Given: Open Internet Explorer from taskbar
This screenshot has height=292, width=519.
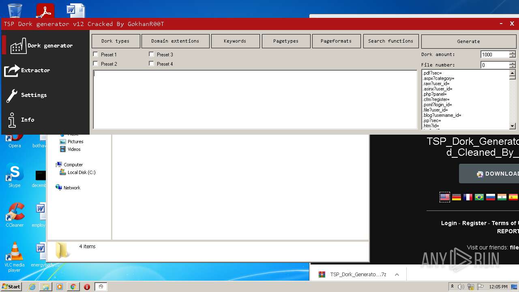Looking at the screenshot, I should [x=32, y=287].
